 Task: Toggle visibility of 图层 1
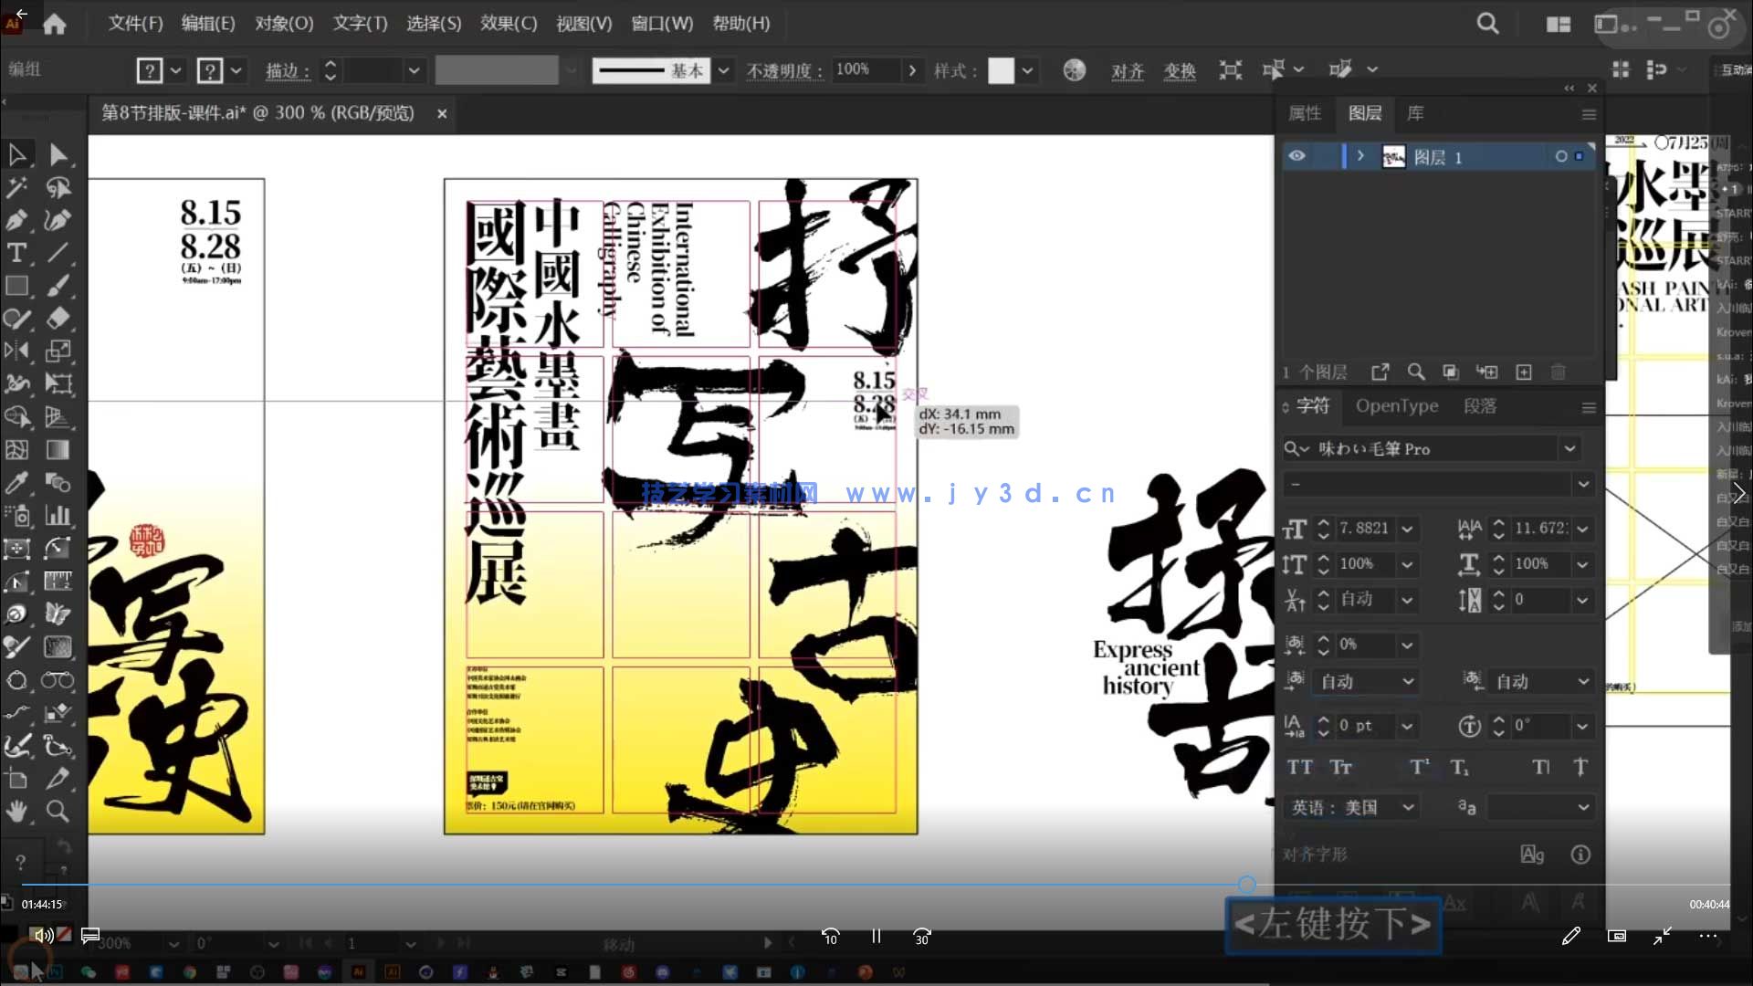click(x=1297, y=156)
